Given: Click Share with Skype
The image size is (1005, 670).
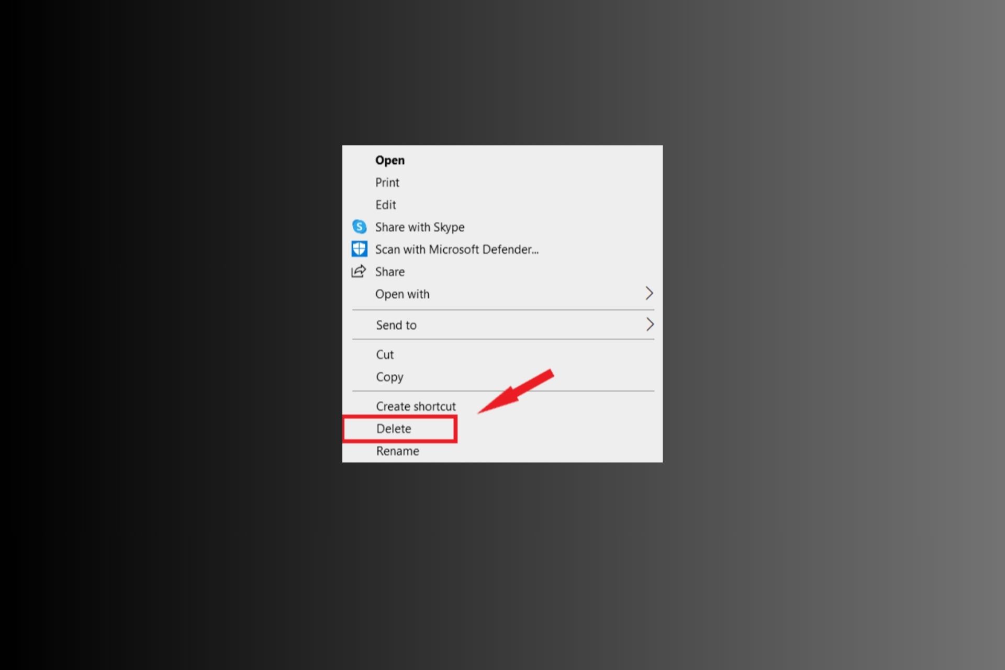Looking at the screenshot, I should (419, 227).
